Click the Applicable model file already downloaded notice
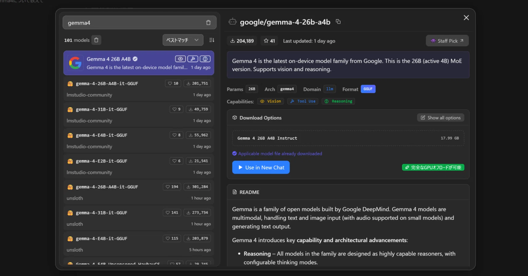 click(277, 154)
